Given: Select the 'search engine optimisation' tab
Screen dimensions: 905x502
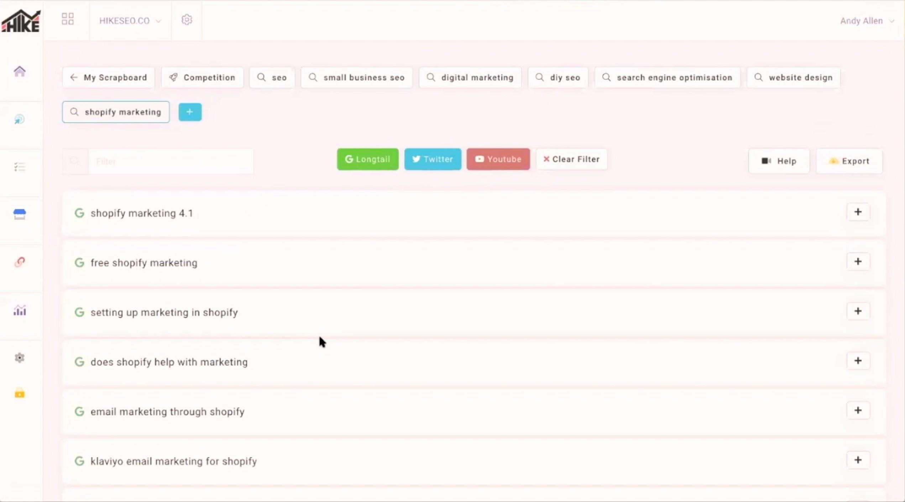Looking at the screenshot, I should 667,78.
